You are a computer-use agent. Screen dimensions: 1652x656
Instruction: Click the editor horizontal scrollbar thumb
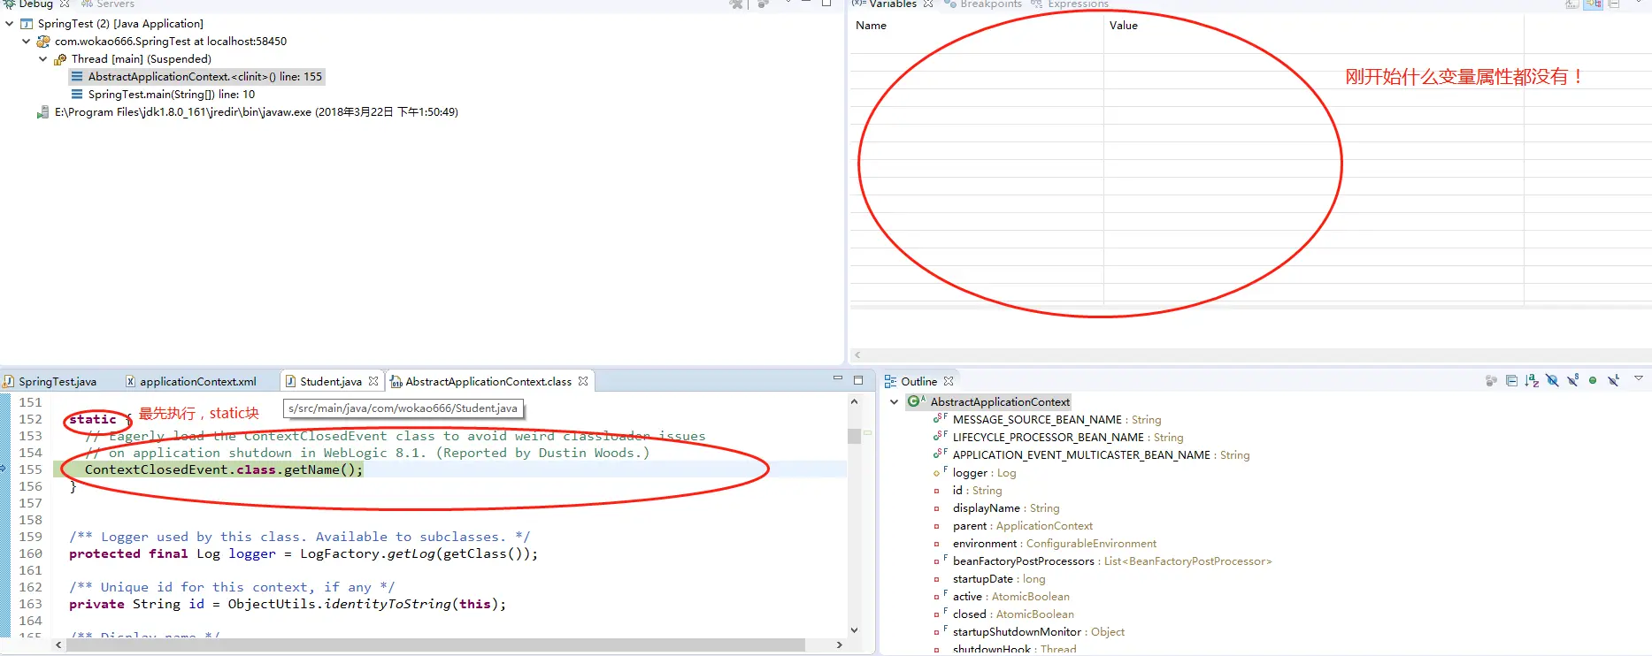click(435, 645)
